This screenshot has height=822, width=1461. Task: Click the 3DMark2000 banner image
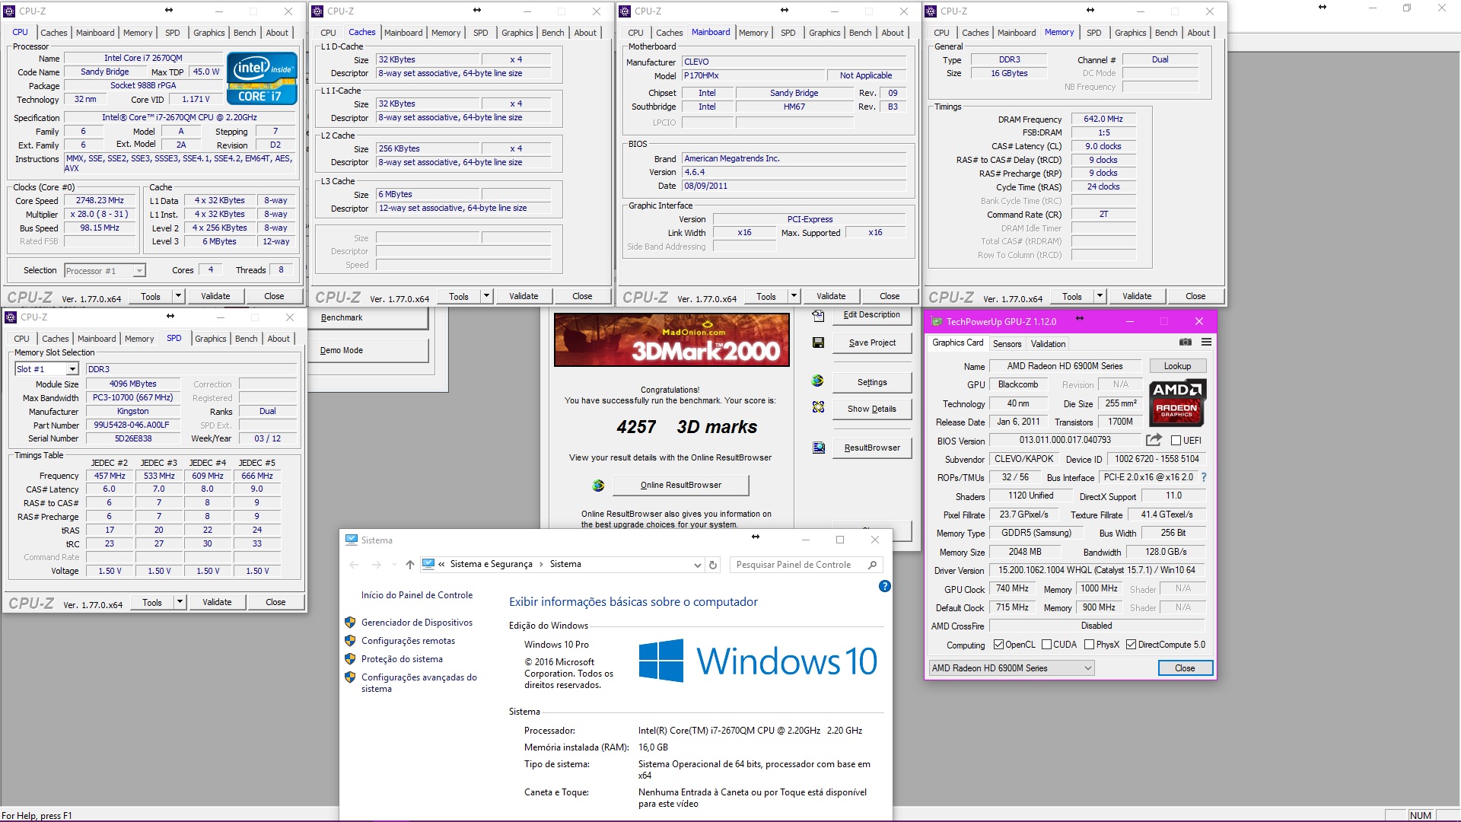672,340
